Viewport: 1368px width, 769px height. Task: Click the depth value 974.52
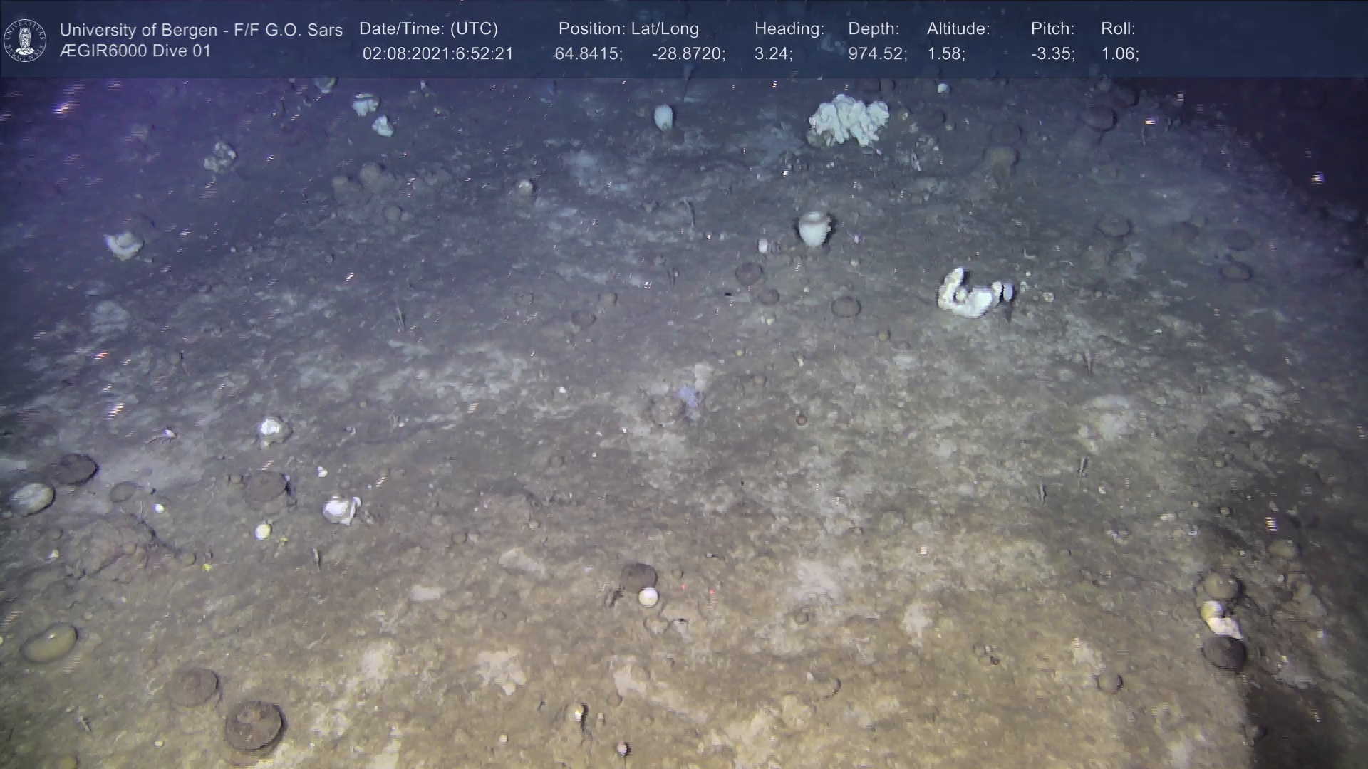click(x=877, y=53)
